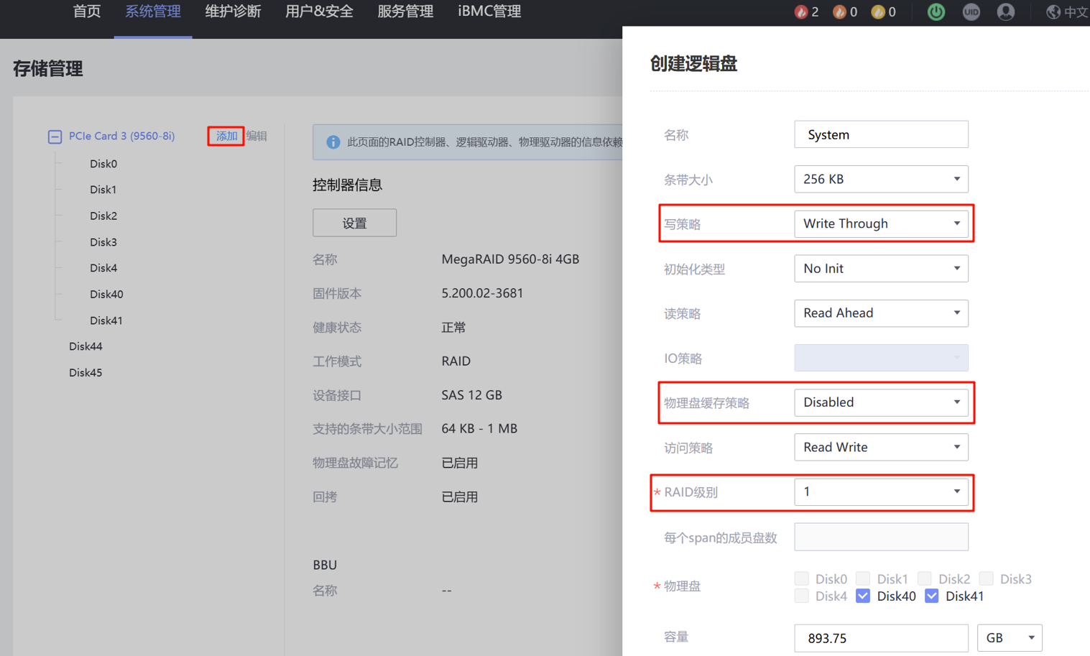Expand the 256 KB stripe size dropdown
The width and height of the screenshot is (1090, 656).
tap(880, 179)
